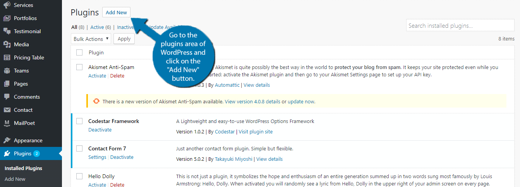Filter plugins by the Active tab
This screenshot has width=520, height=187.
point(97,27)
